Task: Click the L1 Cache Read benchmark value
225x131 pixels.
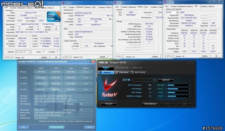Action: pos(41,78)
